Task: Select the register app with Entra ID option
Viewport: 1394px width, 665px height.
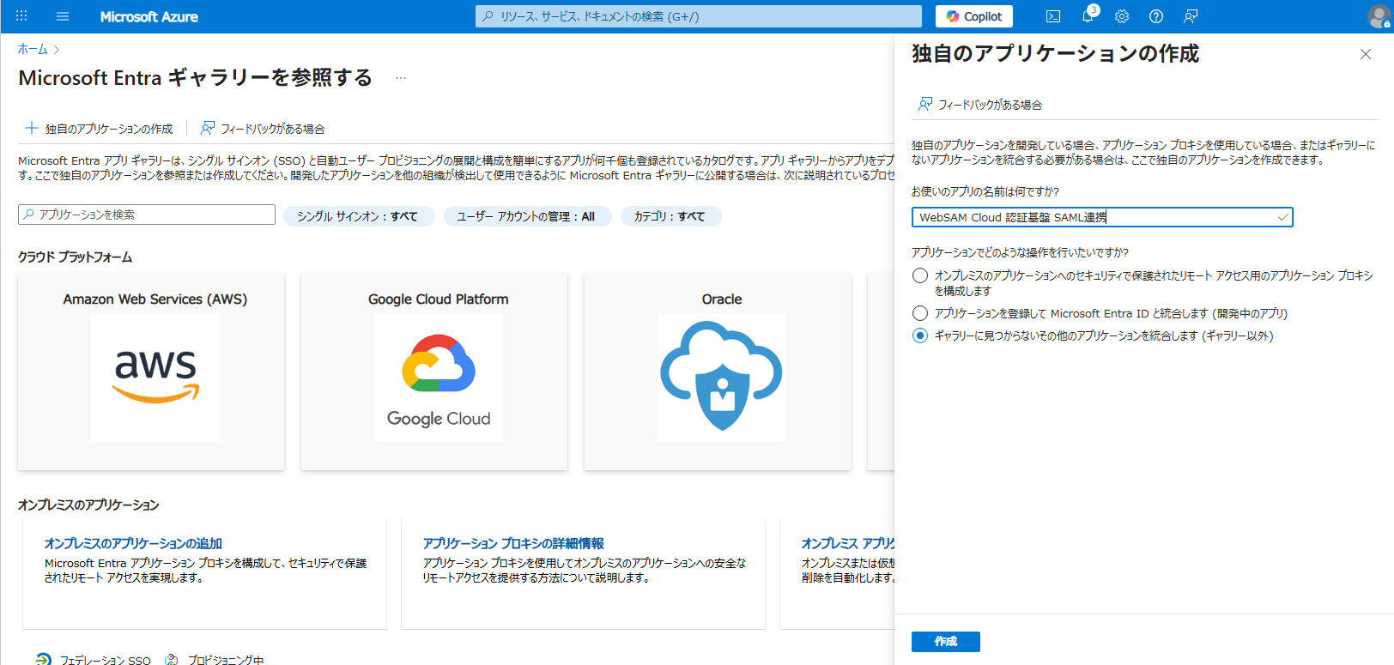Action: tap(920, 313)
